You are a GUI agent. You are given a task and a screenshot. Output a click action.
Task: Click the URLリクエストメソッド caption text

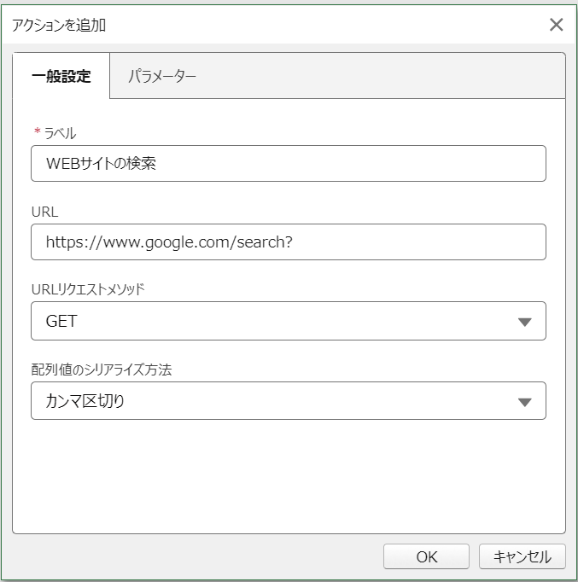point(88,289)
